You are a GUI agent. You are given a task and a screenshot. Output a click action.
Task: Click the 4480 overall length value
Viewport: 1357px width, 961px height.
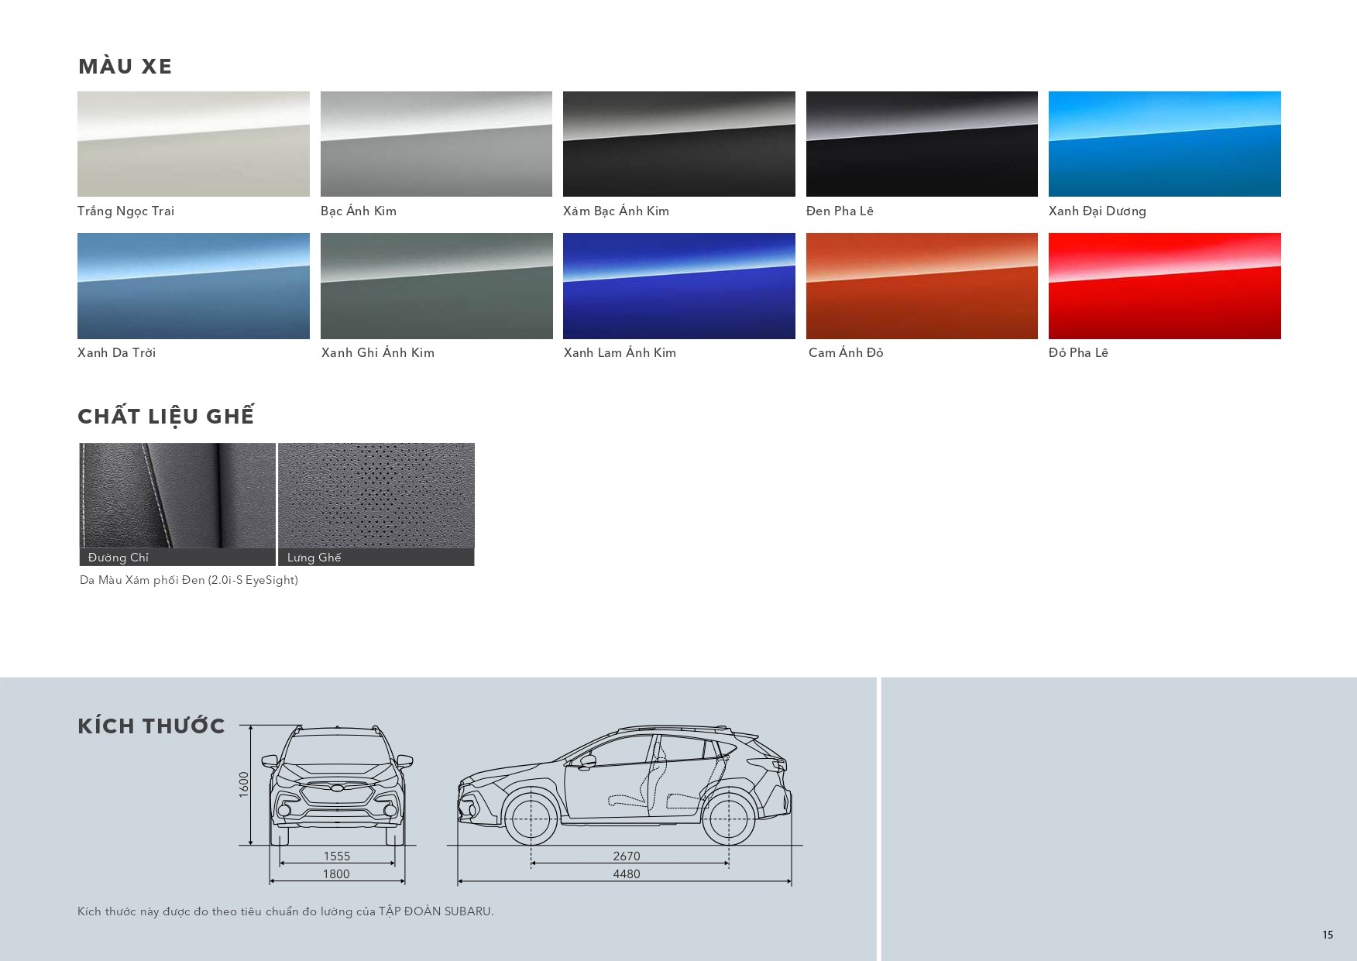[x=626, y=874]
